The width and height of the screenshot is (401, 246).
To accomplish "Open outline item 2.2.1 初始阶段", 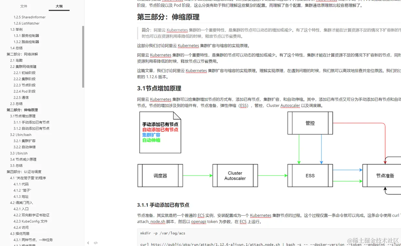I will click(25, 73).
